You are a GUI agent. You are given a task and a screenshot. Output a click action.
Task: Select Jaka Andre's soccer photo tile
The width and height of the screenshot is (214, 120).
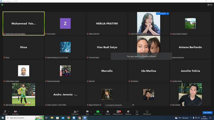(x=24, y=94)
